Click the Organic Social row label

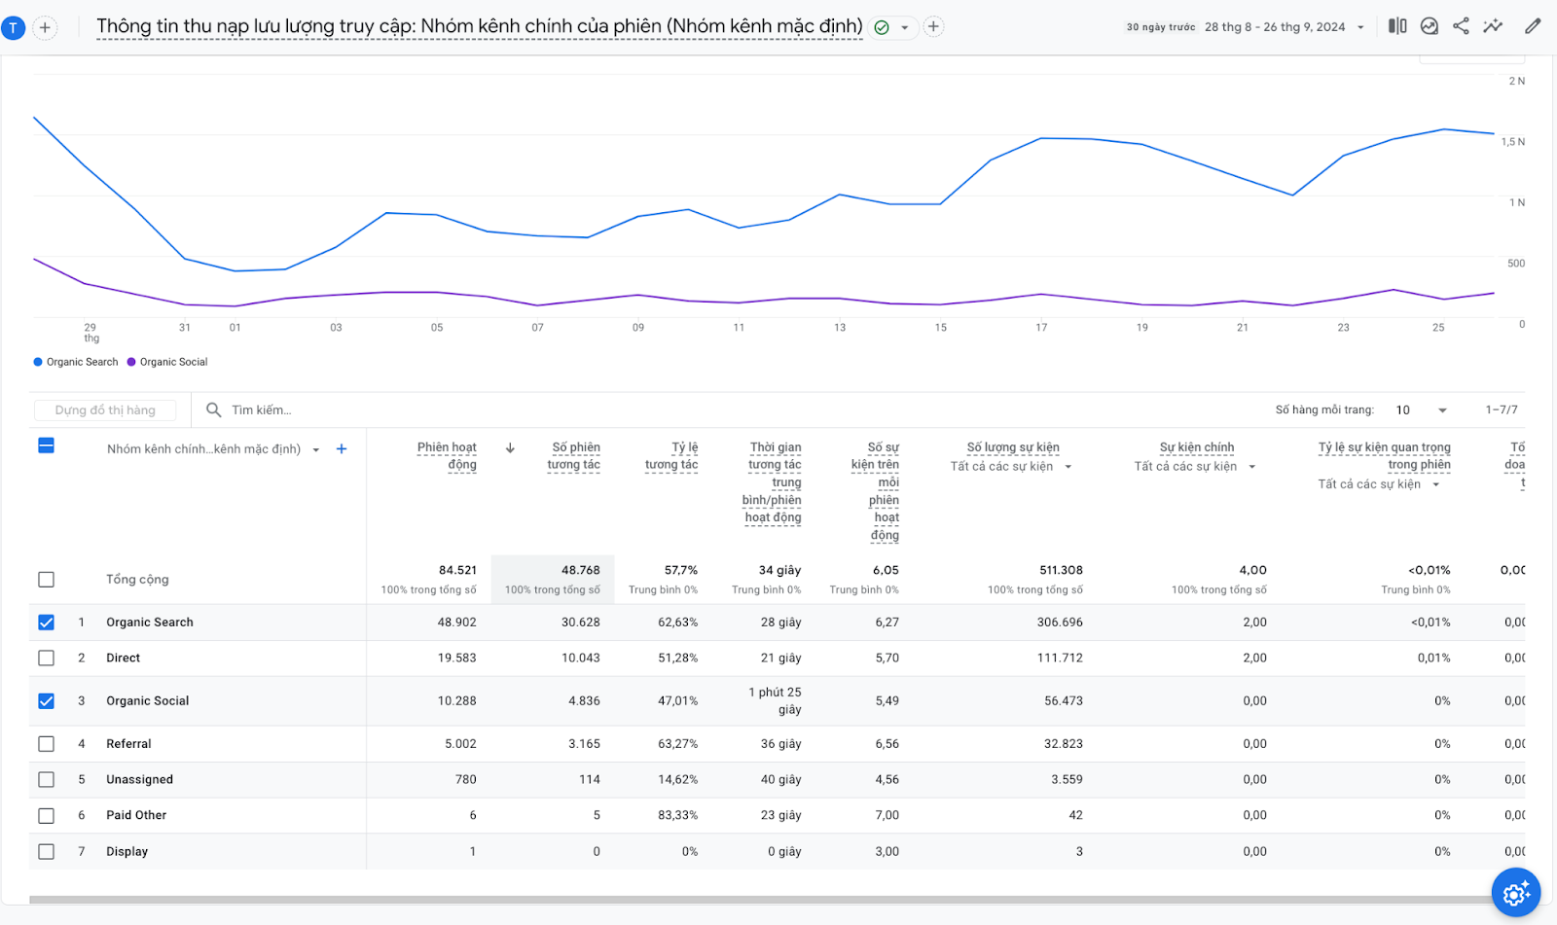pos(148,701)
